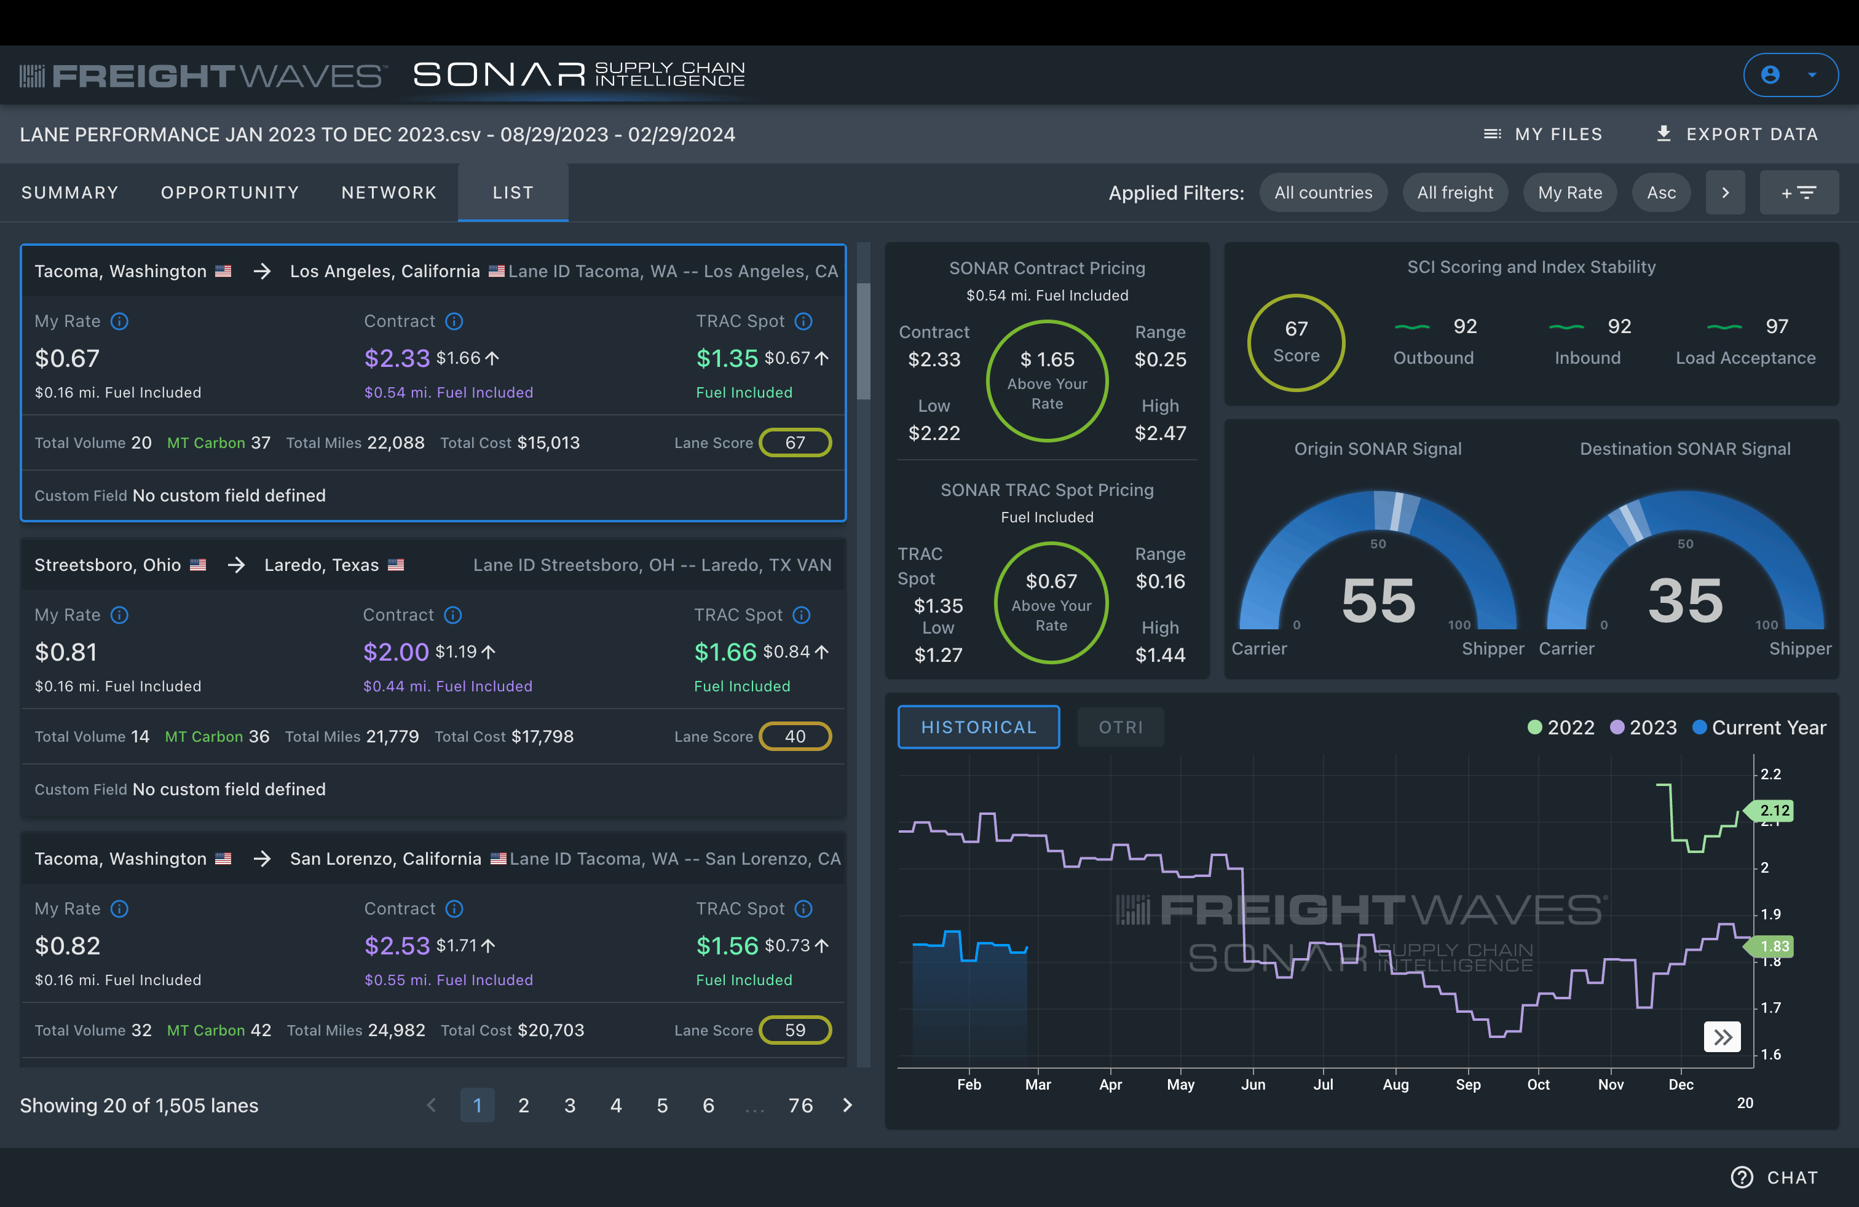The height and width of the screenshot is (1207, 1859).
Task: Click the 2.12 chart value marker
Action: tap(1770, 811)
